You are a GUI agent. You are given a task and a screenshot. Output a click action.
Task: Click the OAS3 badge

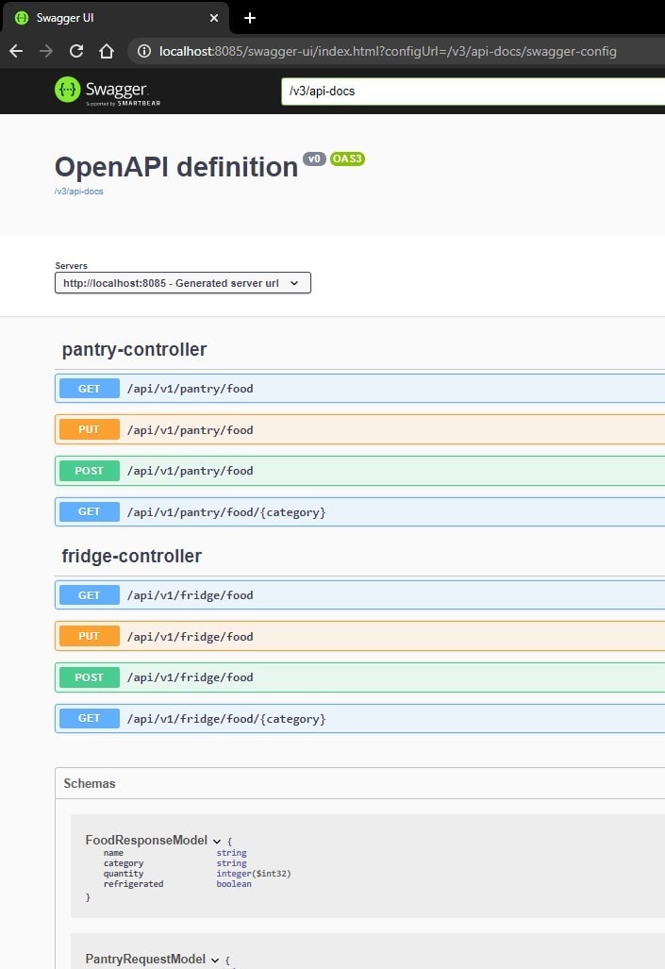click(347, 159)
